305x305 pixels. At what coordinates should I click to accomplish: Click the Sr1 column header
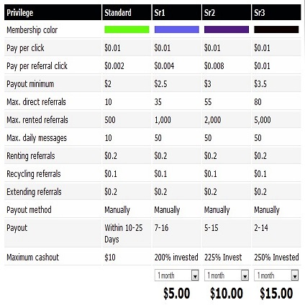(160, 12)
